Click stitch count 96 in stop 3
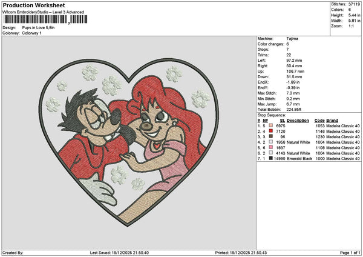 (283, 137)
